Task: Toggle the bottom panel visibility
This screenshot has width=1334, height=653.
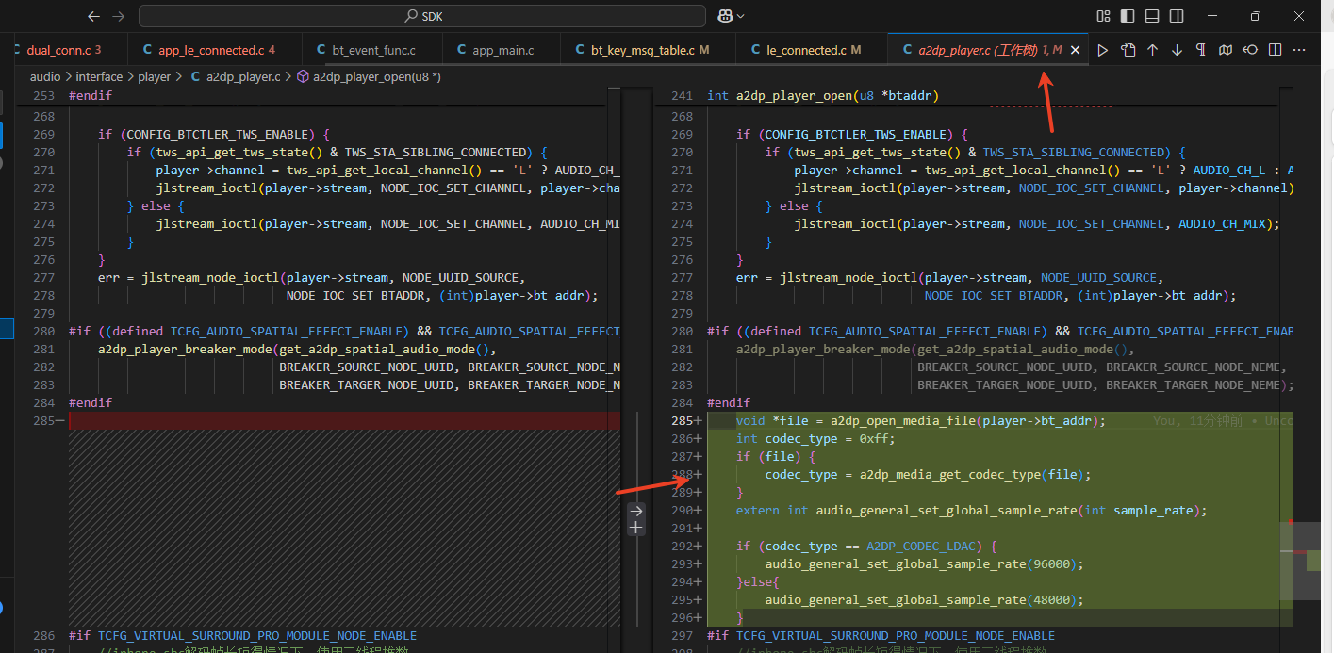Action: click(1152, 16)
